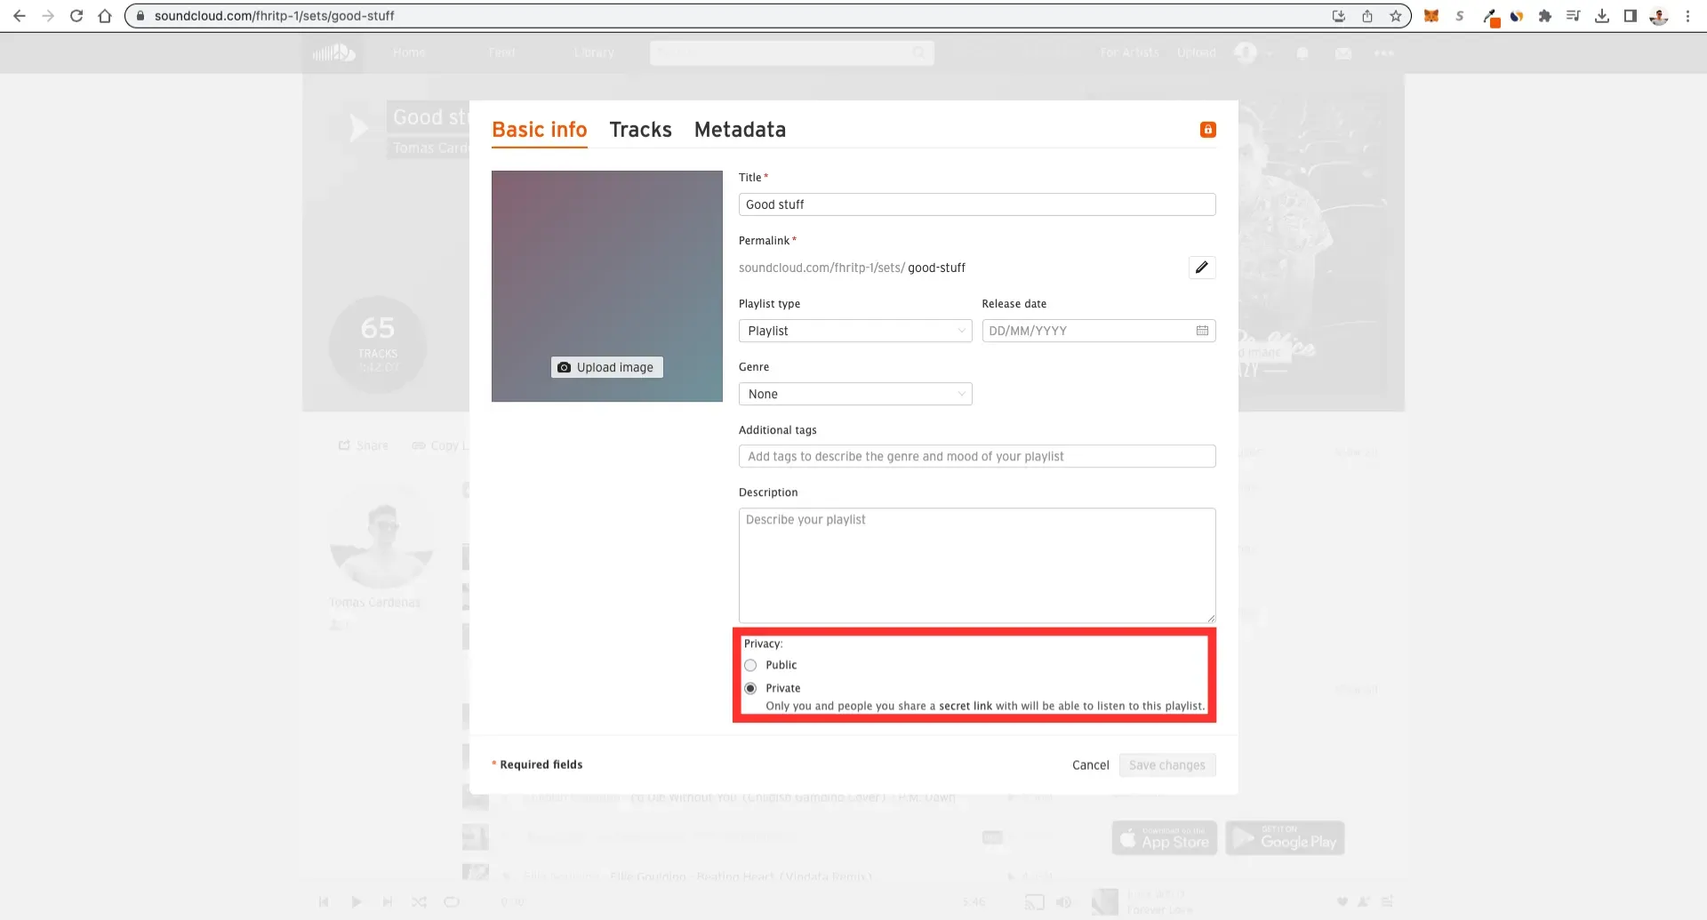Open the Genre dropdown showing None
This screenshot has width=1707, height=920.
coord(854,394)
